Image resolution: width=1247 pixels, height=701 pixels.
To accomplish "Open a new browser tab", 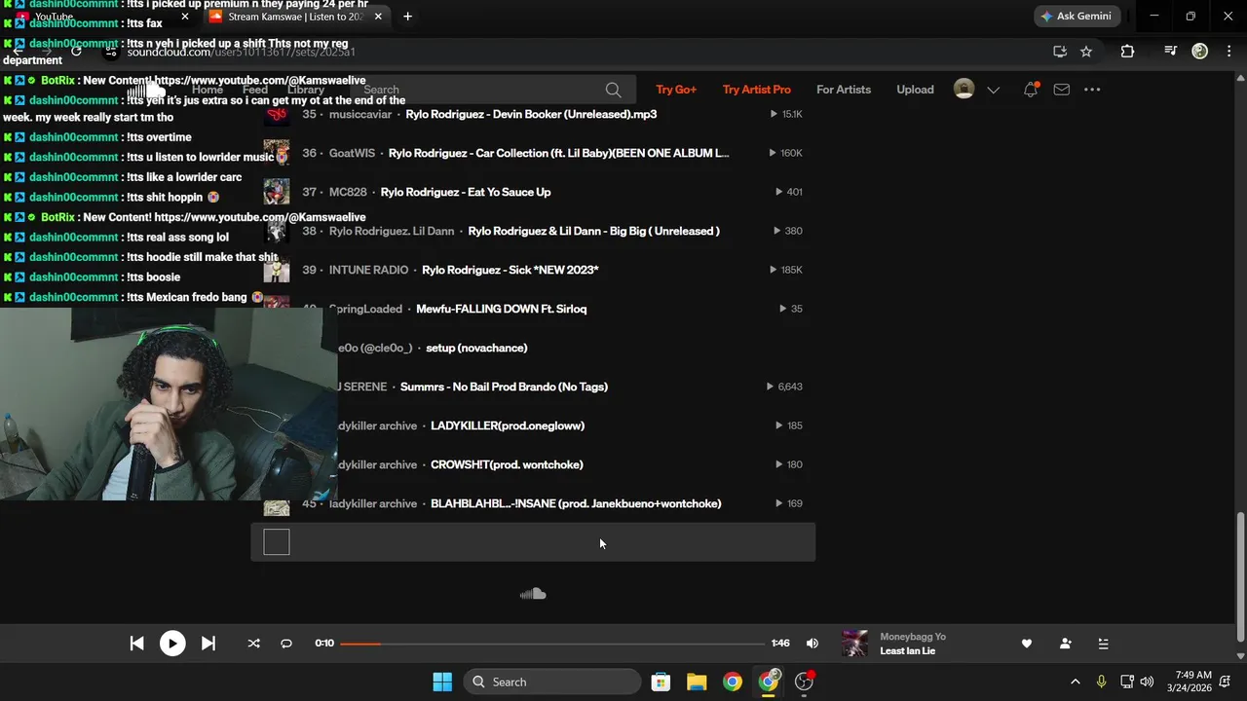I will 407,17.
